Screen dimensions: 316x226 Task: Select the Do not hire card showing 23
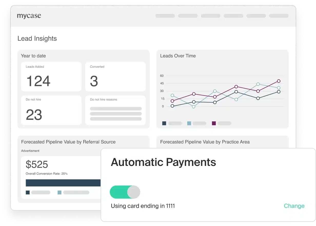[51, 110]
